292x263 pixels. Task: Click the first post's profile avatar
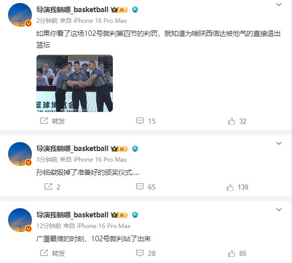[20, 15]
